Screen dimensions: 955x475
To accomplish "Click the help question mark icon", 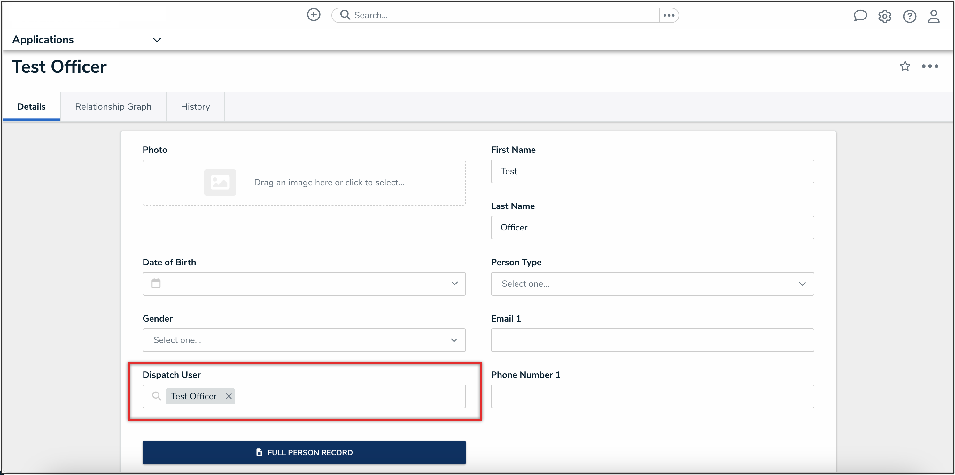I will (x=909, y=16).
